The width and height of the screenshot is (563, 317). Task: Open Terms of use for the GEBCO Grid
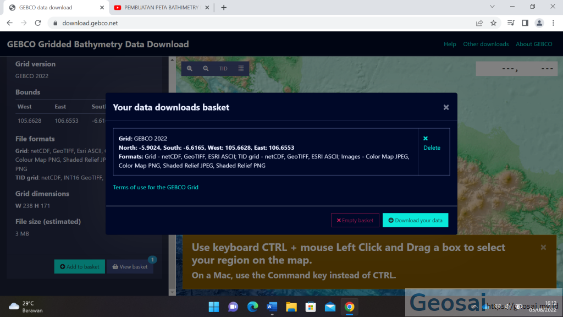point(155,187)
